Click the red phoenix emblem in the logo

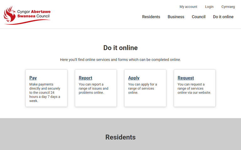[x=10, y=14]
